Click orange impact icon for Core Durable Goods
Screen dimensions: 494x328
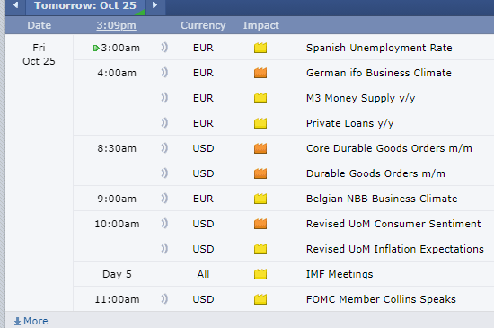click(260, 148)
